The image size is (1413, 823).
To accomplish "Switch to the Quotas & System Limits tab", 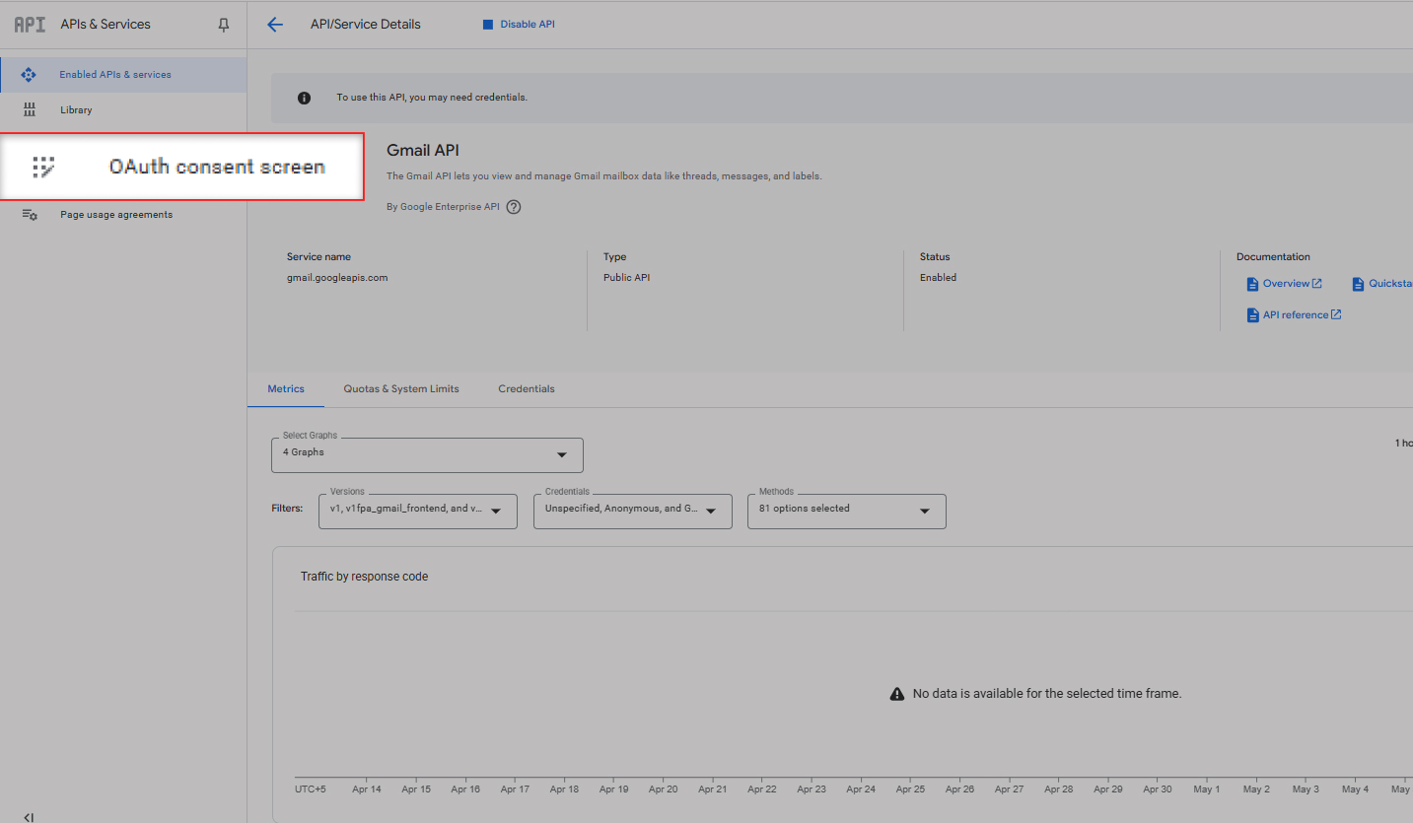I will click(x=401, y=389).
